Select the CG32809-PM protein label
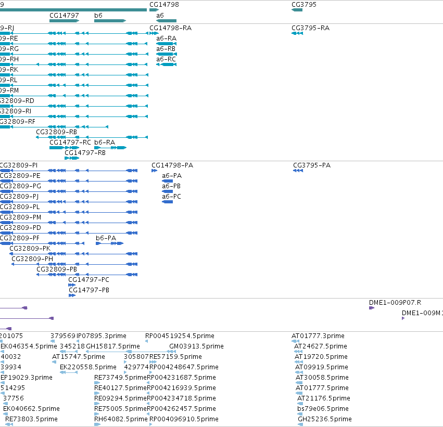 coord(21,217)
